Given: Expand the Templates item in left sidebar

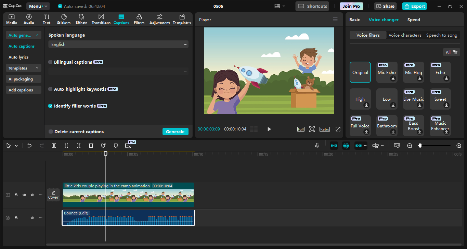Looking at the screenshot, I should pyautogui.click(x=23, y=68).
